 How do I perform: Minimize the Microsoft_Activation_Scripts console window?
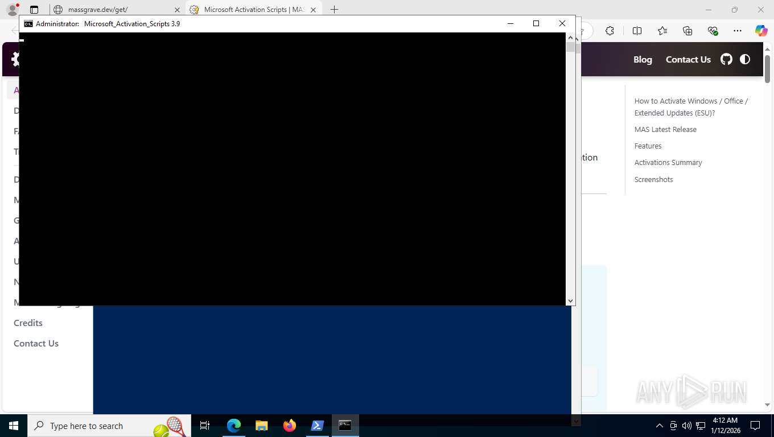510,23
